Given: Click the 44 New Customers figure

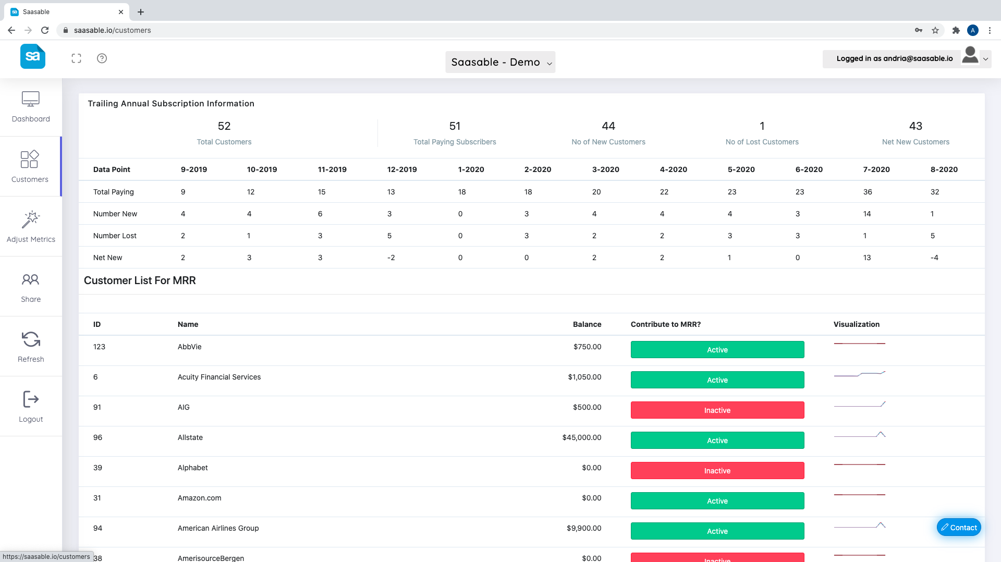Looking at the screenshot, I should pos(608,126).
